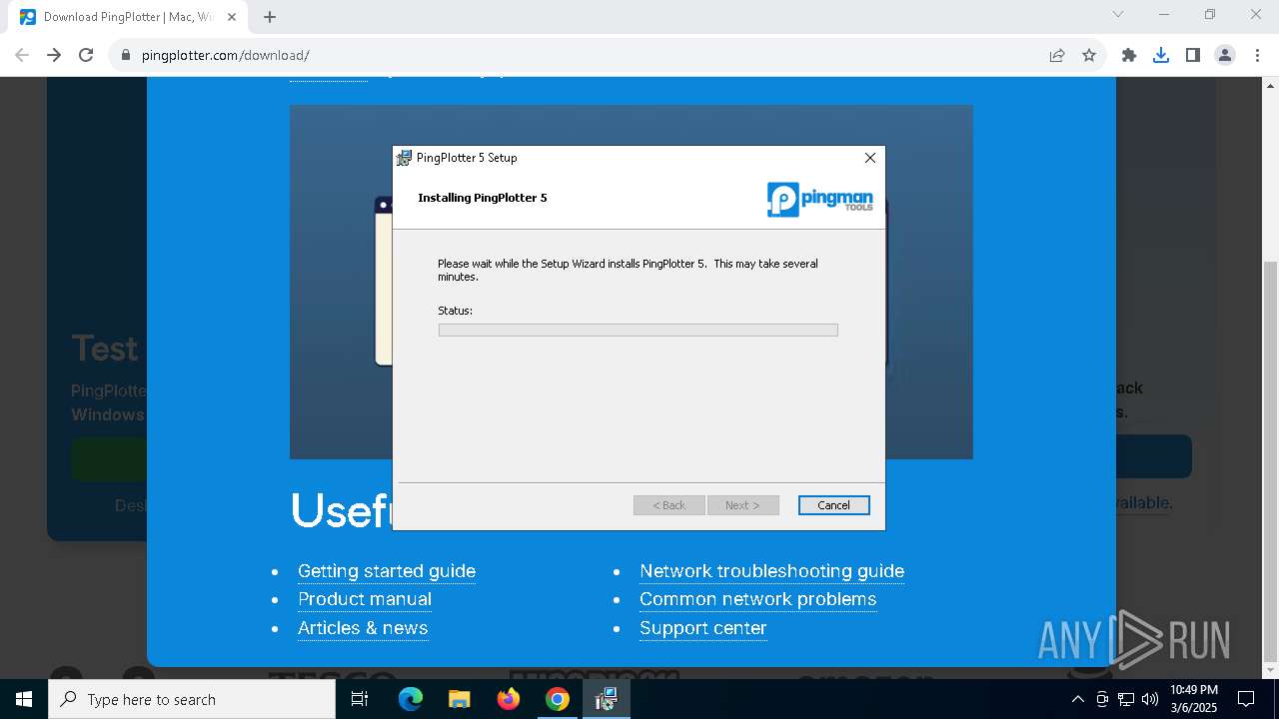Show hidden system tray icons

coord(1077,699)
